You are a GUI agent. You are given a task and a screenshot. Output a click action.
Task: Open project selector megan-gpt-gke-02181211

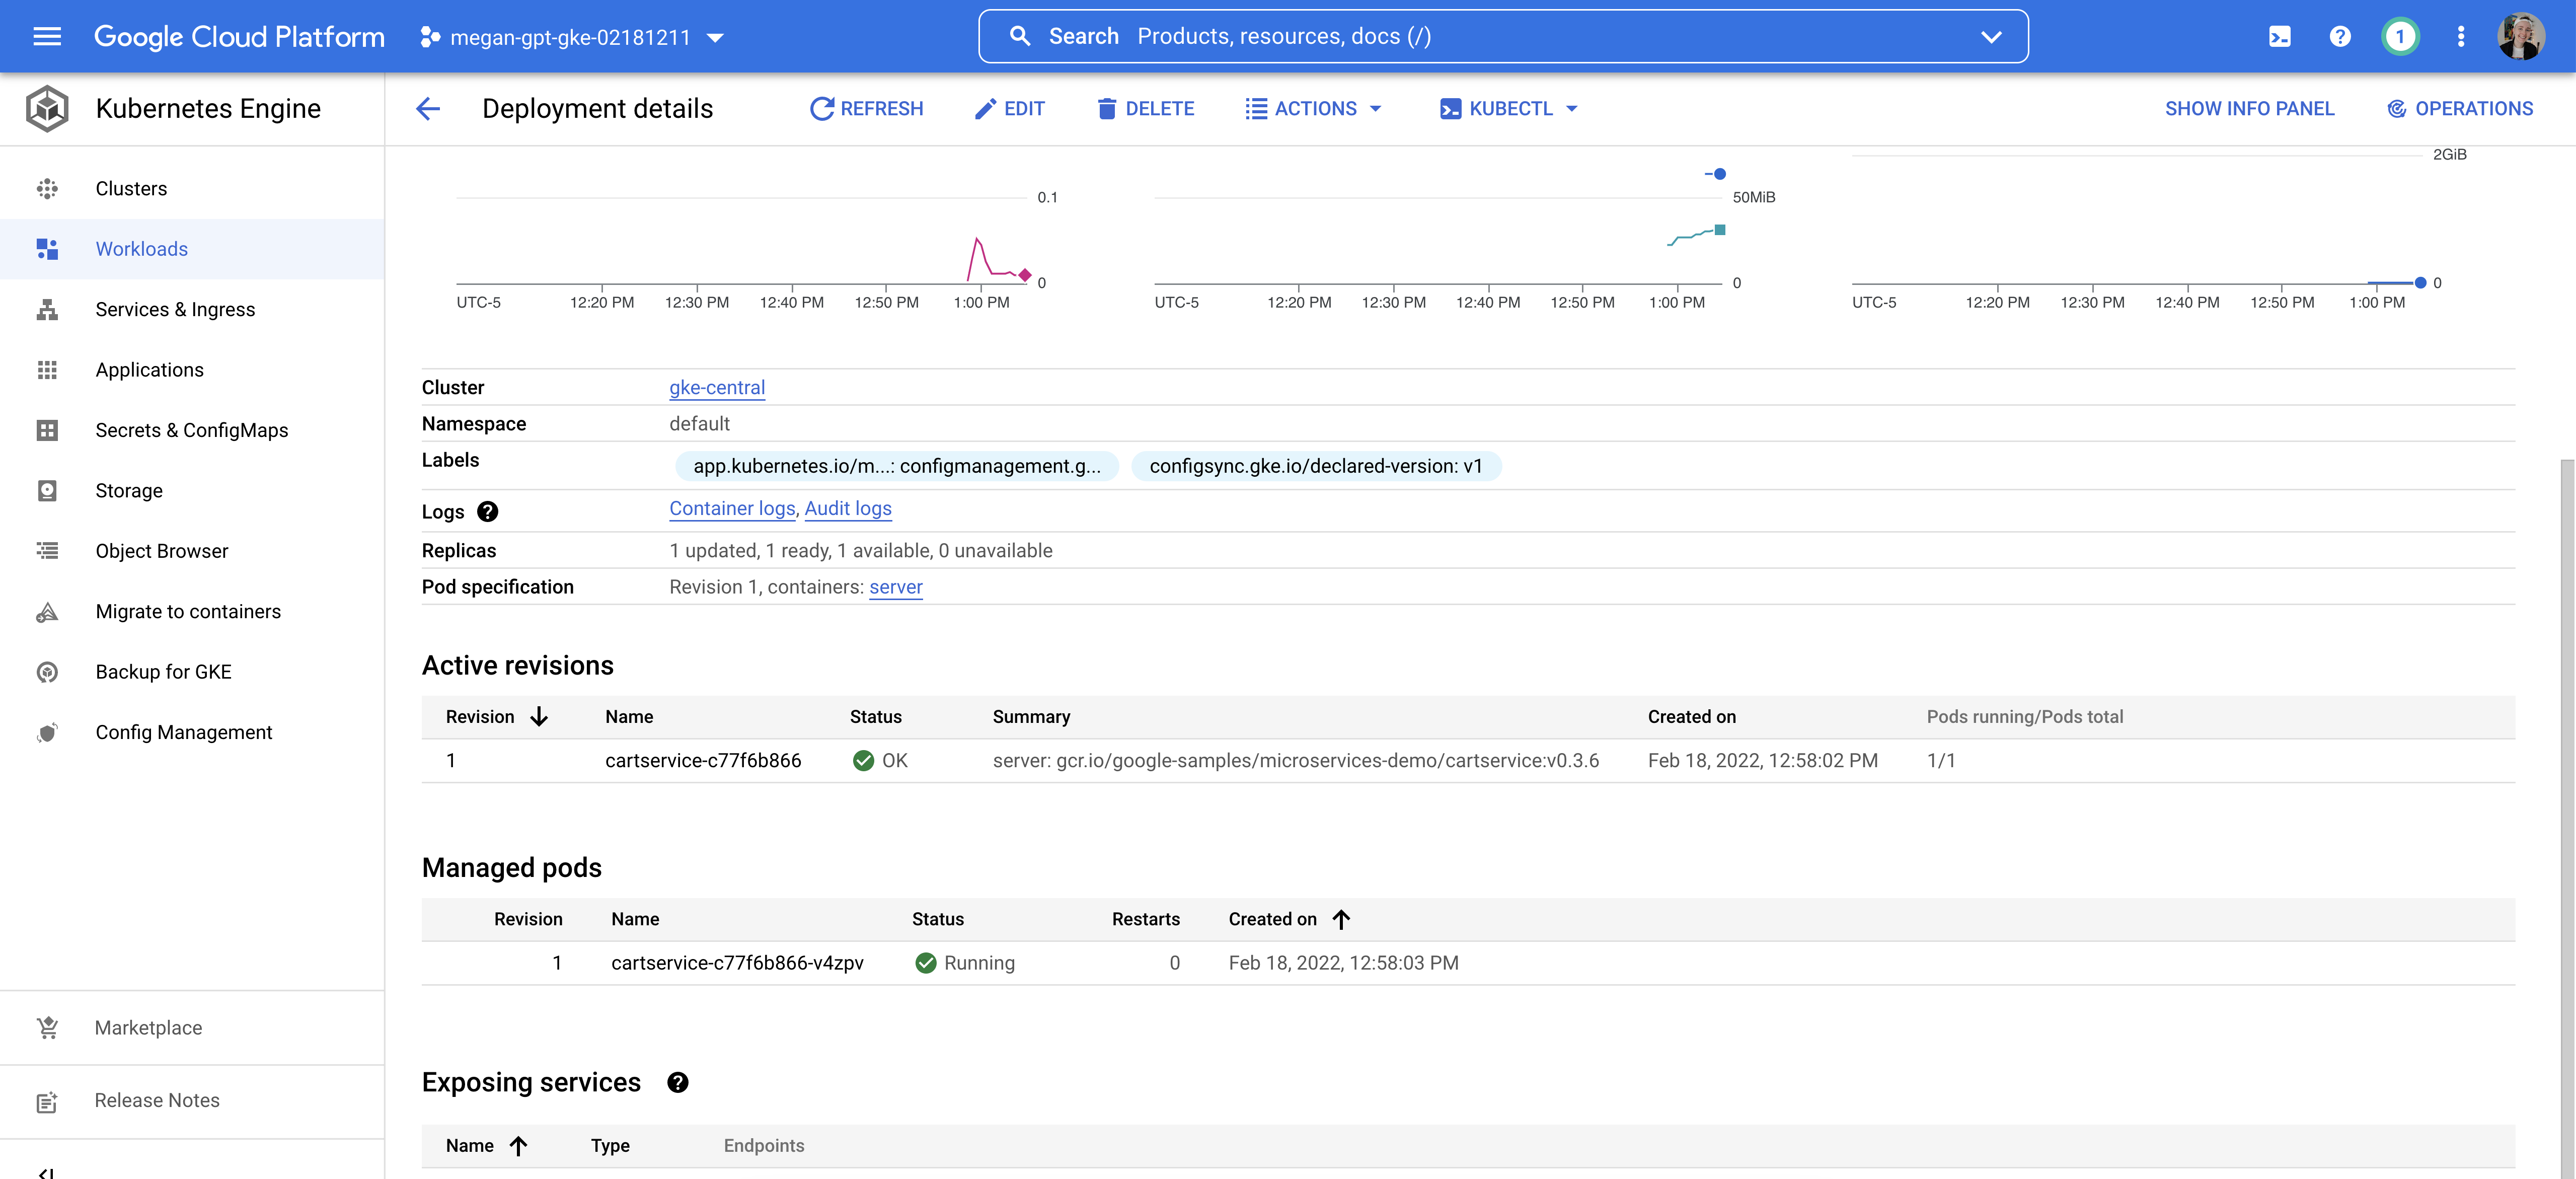(x=572, y=37)
